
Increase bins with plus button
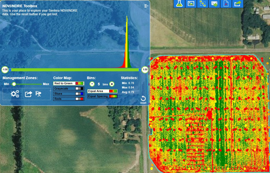pyautogui.click(x=112, y=84)
